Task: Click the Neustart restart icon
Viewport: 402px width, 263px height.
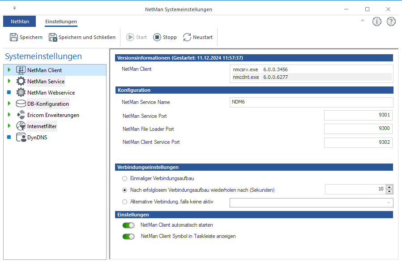Action: 187,37
